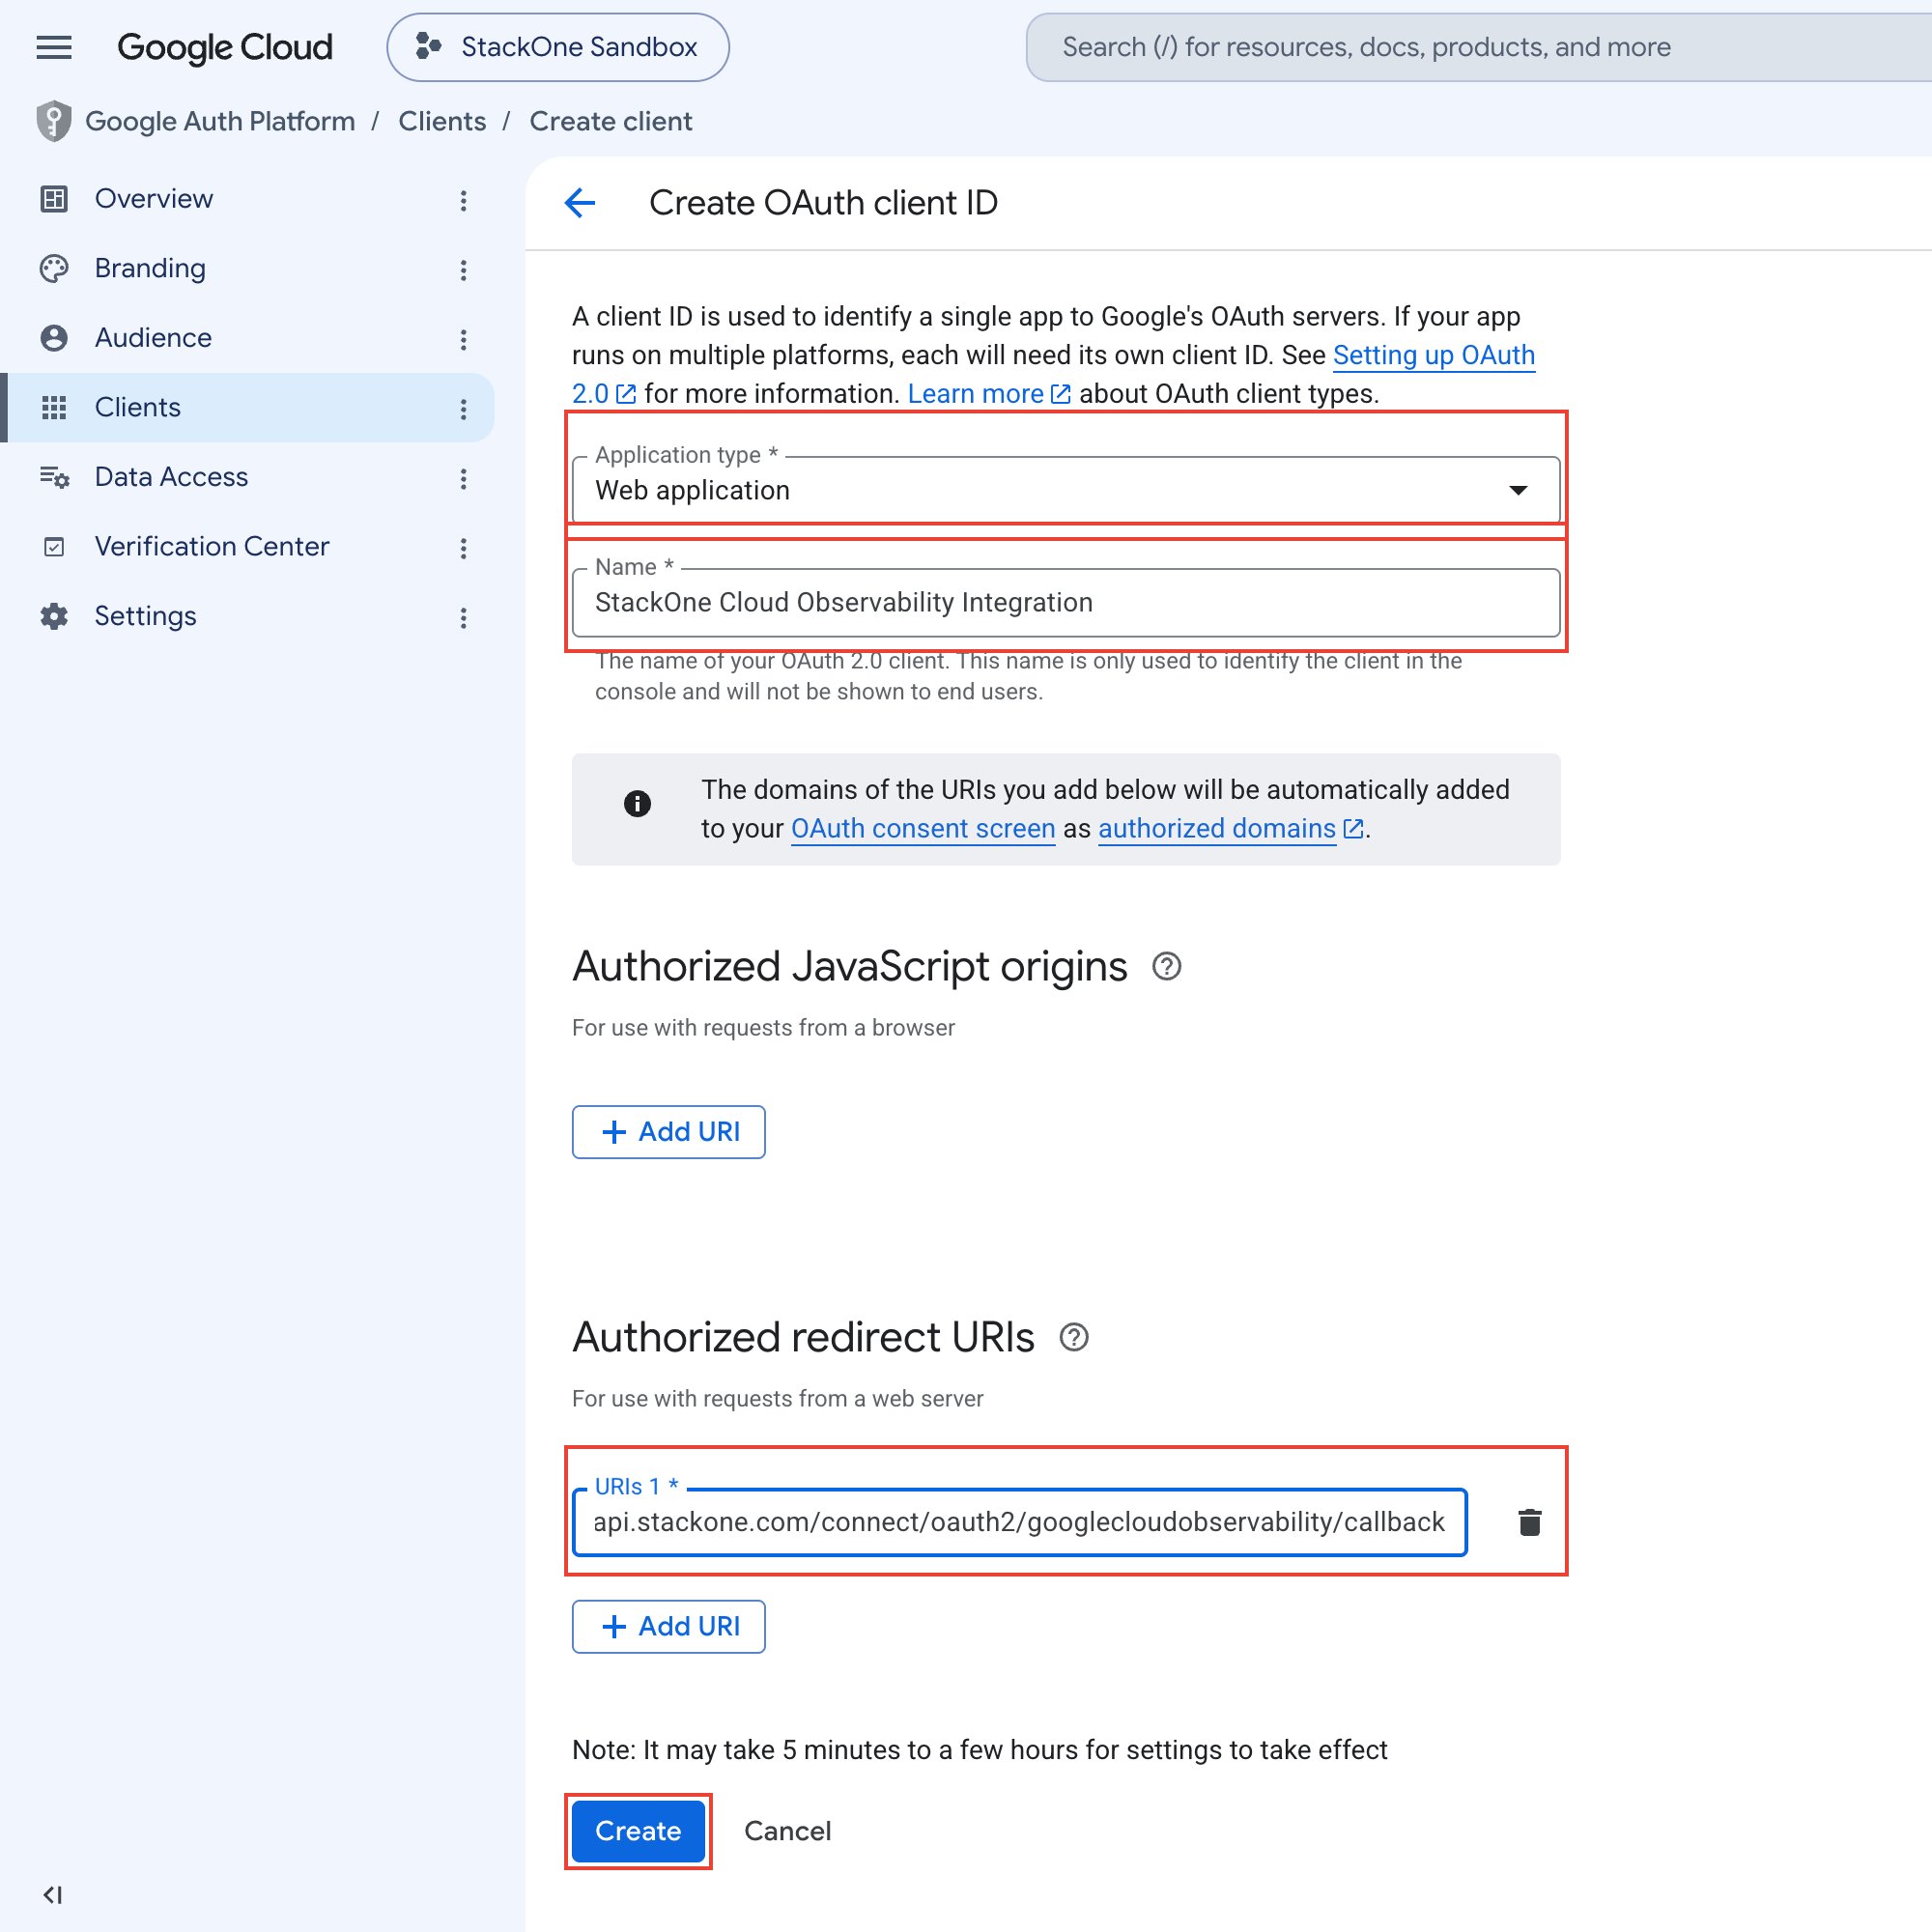1932x1932 pixels.
Task: Click the Application type dropdown arrow
Action: 1518,490
